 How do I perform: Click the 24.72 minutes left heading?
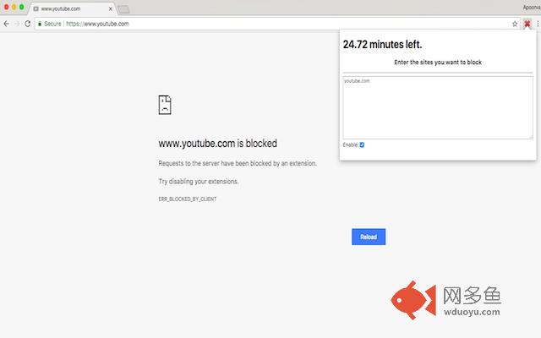click(x=382, y=45)
